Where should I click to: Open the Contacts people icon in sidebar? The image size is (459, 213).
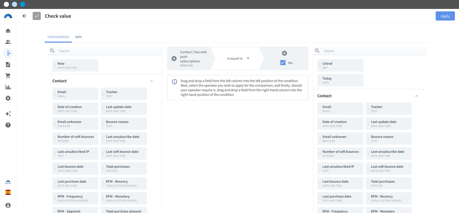click(8, 42)
